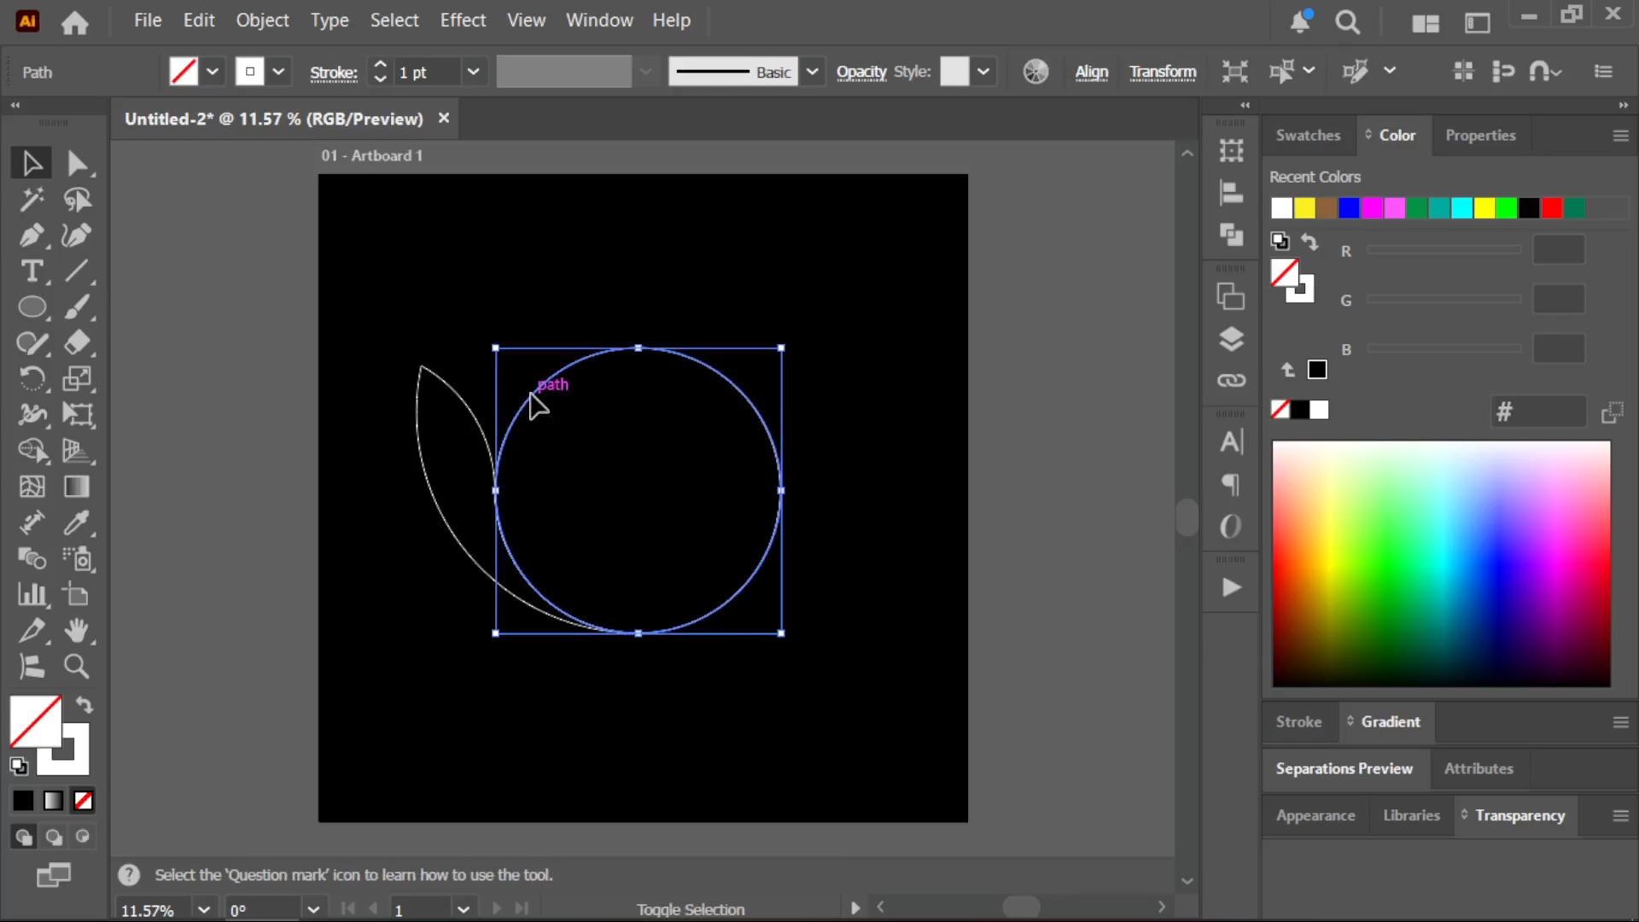Open the Layers panel icon

pyautogui.click(x=1231, y=340)
